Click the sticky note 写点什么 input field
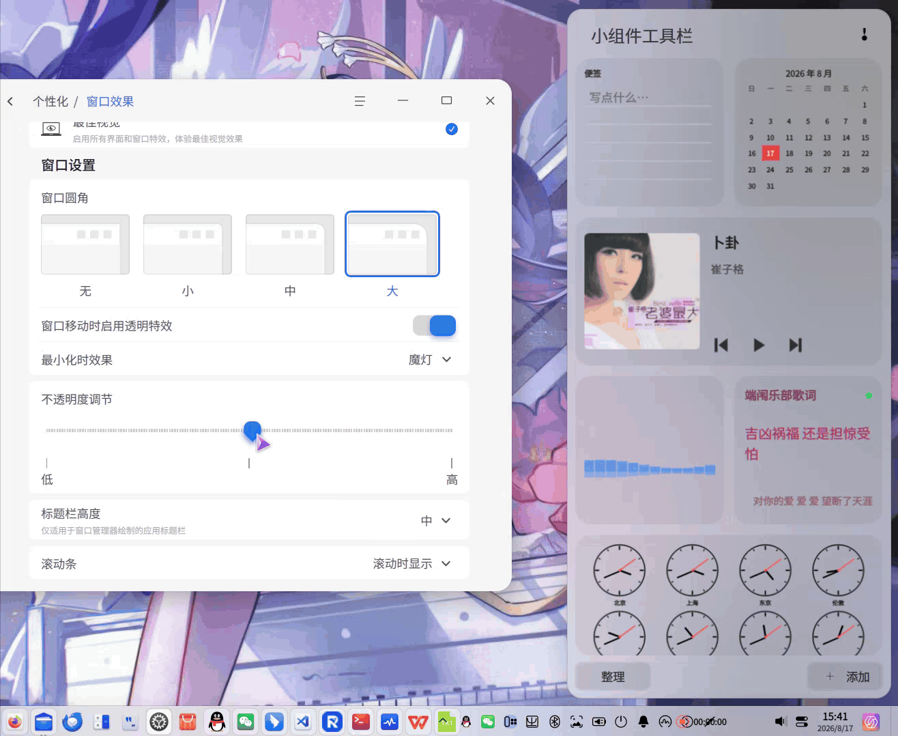 tap(649, 98)
